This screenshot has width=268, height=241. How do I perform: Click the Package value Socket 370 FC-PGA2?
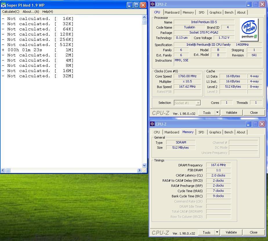pos(204,32)
